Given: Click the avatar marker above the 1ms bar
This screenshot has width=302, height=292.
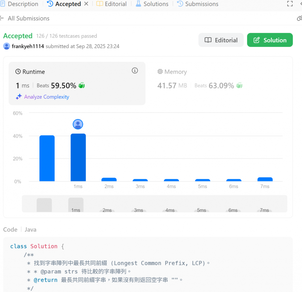Looking at the screenshot, I should 78,124.
